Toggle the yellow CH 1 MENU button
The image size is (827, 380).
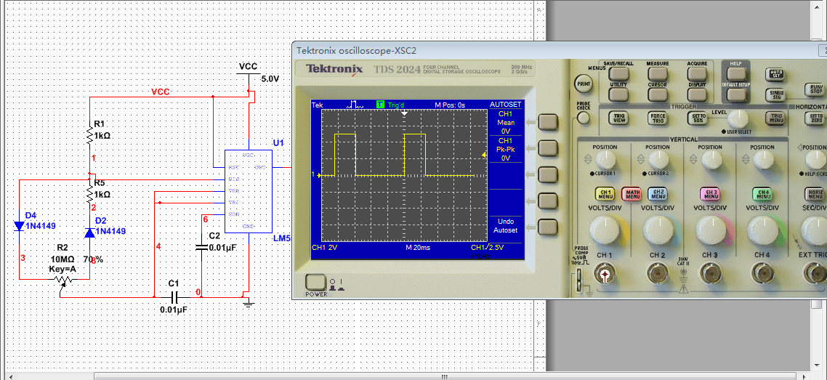point(605,193)
